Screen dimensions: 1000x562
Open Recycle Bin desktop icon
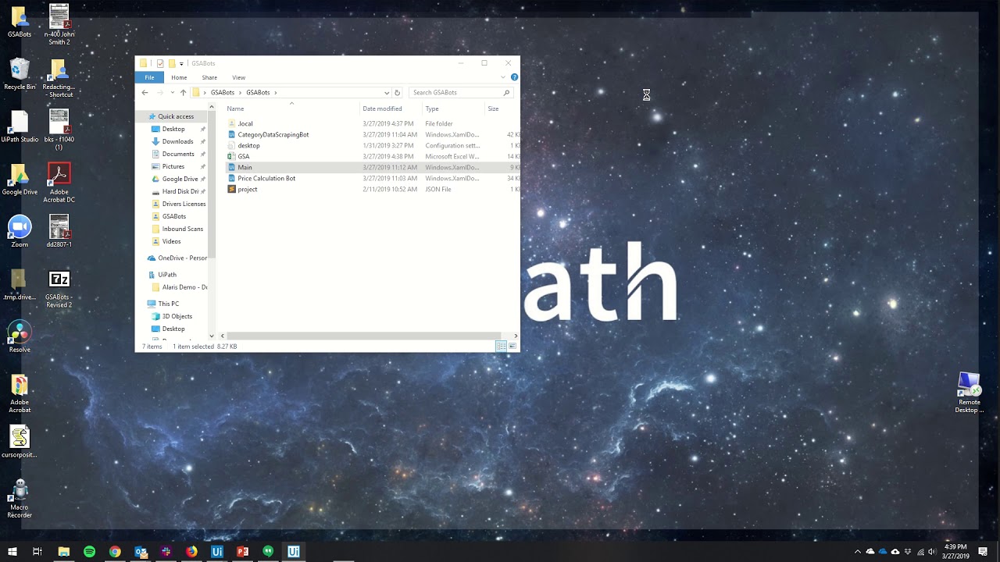[x=20, y=75]
